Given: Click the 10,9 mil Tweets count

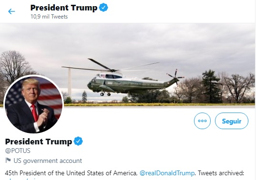Looking at the screenshot, I should (x=49, y=17).
